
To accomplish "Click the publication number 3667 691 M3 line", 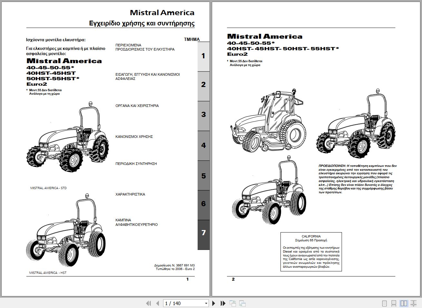I will [174, 265].
